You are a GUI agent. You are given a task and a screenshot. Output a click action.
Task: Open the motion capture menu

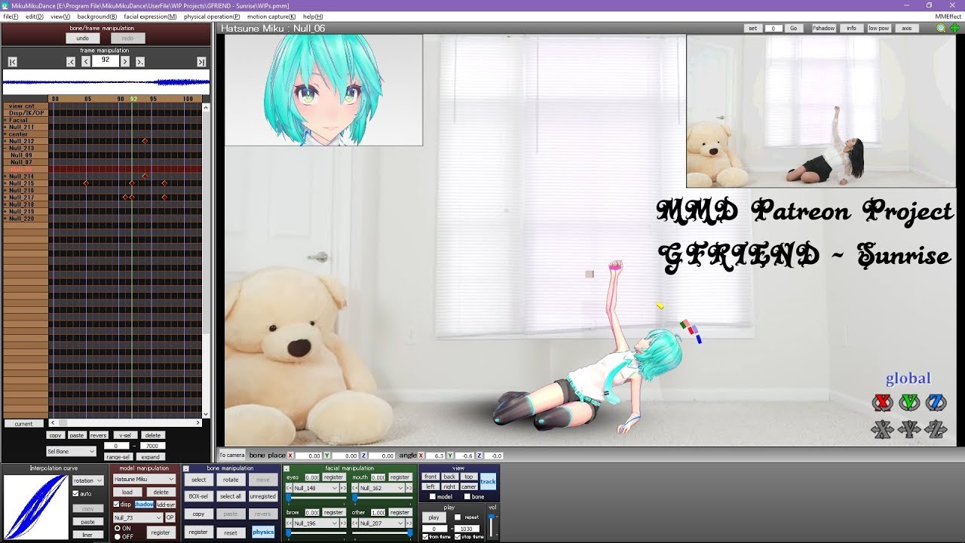[x=271, y=16]
